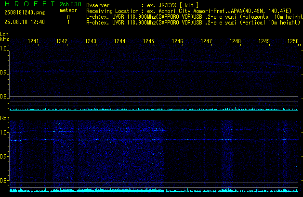
Task: Click the Lch 1.0 kHz axis label
Action: click(3, 49)
